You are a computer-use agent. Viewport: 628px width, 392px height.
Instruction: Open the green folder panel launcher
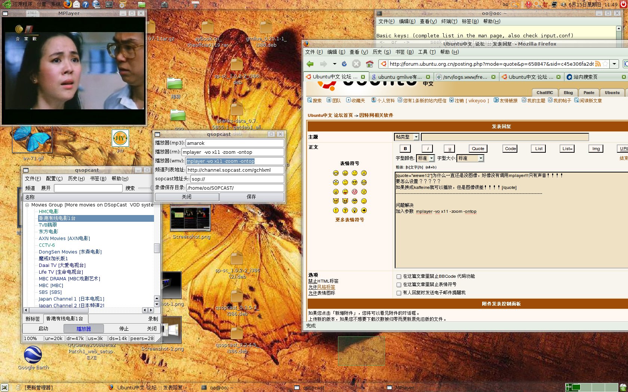click(x=142, y=4)
